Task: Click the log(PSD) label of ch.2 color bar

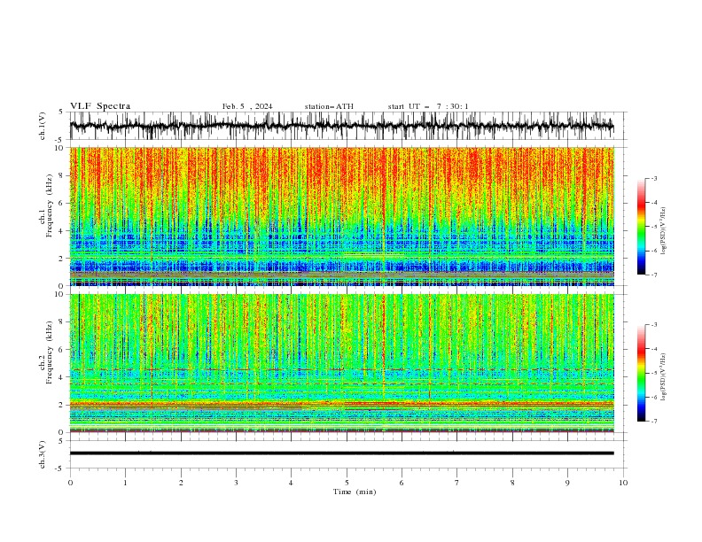Action: pos(664,378)
